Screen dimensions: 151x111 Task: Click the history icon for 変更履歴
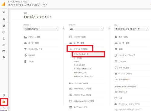point(25,55)
